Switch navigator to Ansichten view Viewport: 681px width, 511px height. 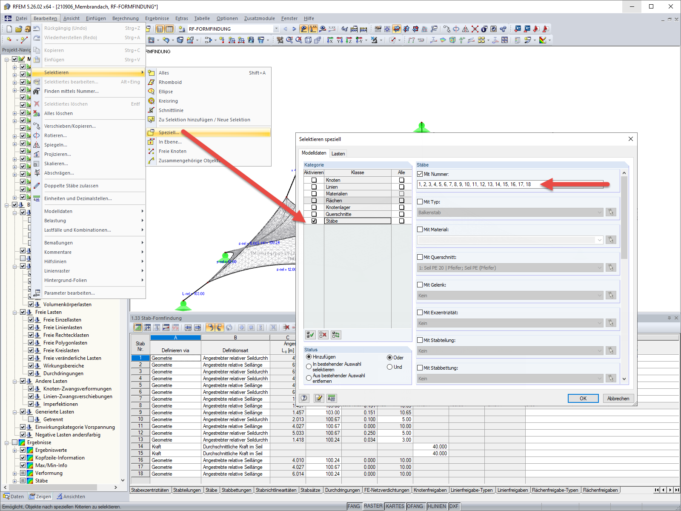(71, 497)
